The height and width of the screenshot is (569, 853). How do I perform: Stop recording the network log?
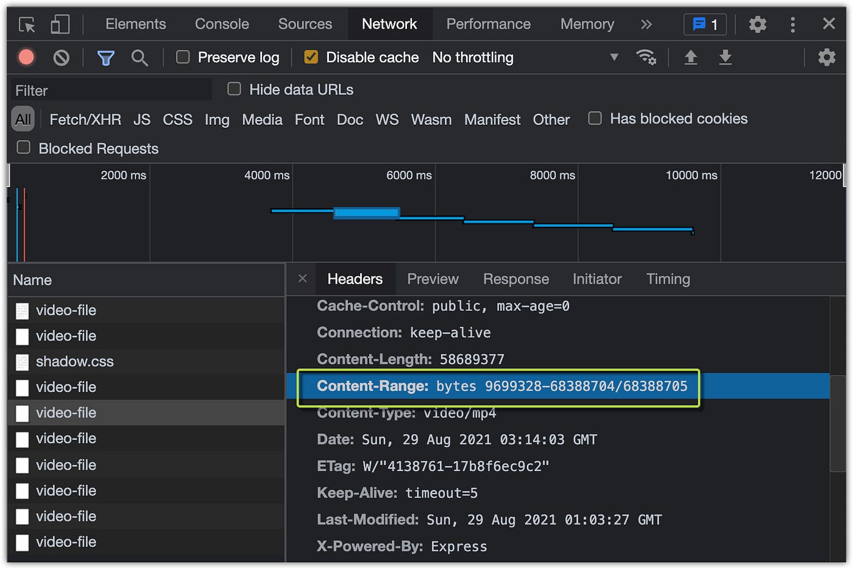26,57
